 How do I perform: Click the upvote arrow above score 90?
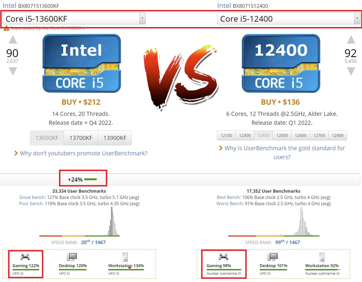click(13, 40)
